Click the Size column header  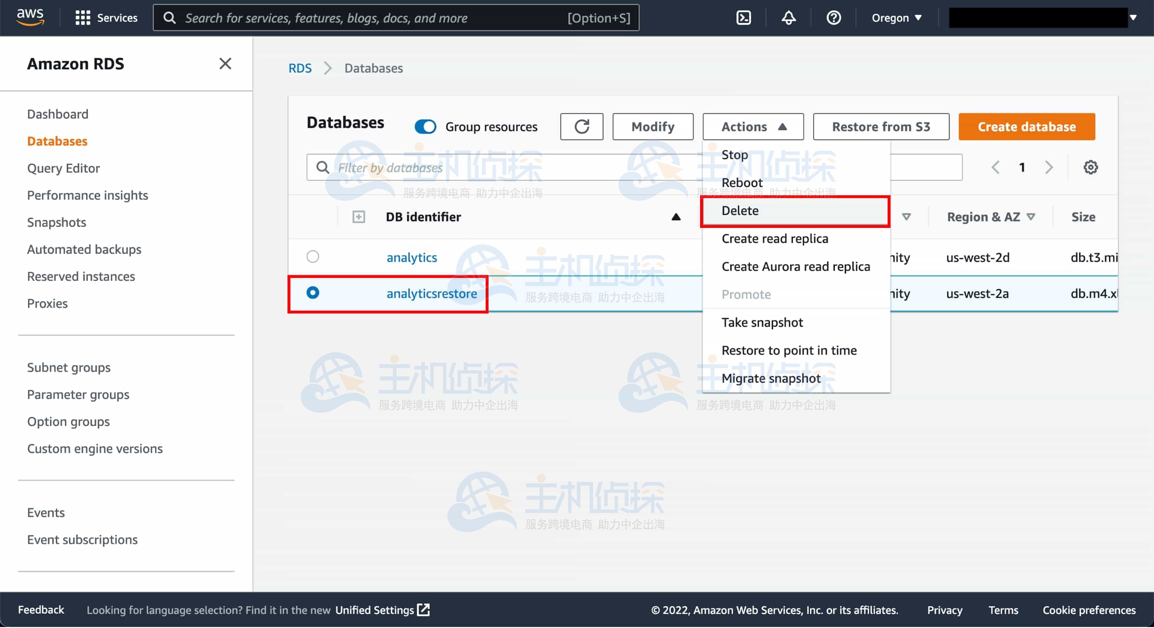click(1083, 217)
